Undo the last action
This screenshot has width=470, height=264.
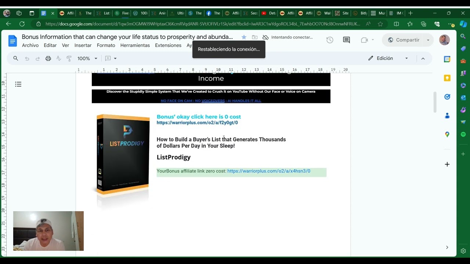[27, 58]
